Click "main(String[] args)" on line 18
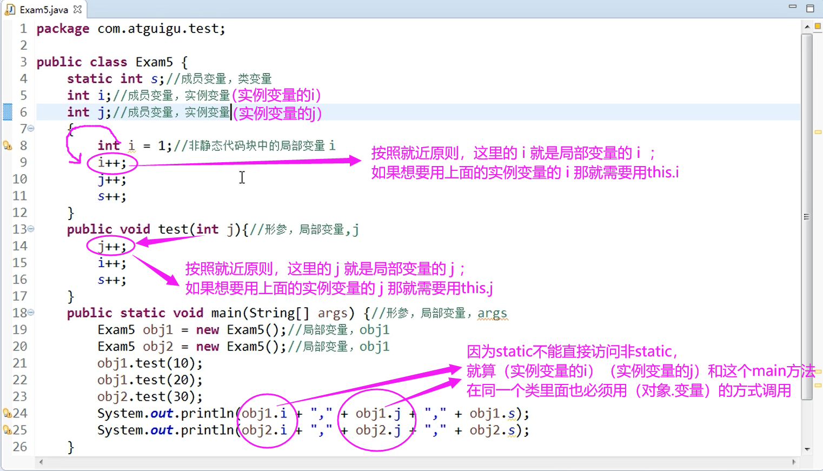Screen dimensions: 823x471 pos(283,313)
